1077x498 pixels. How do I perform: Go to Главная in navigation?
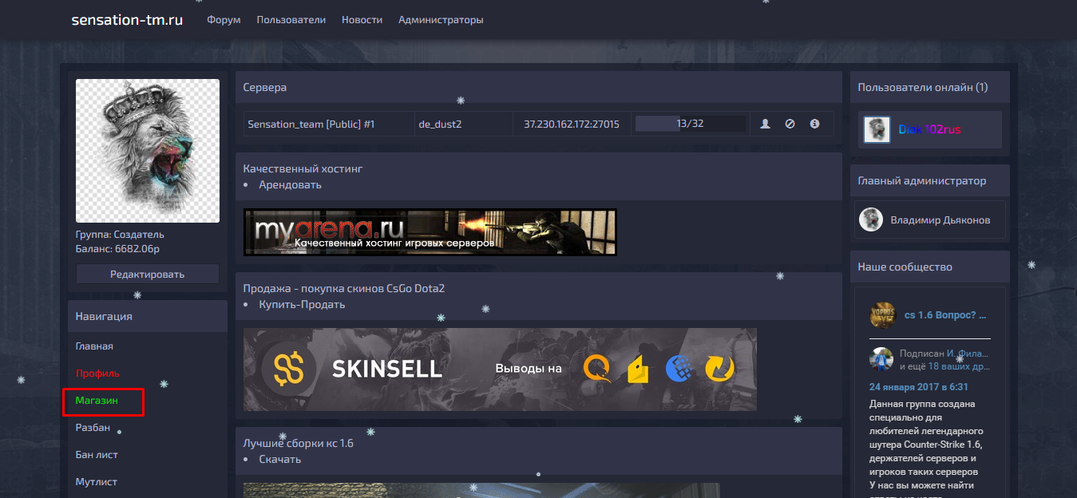(94, 346)
